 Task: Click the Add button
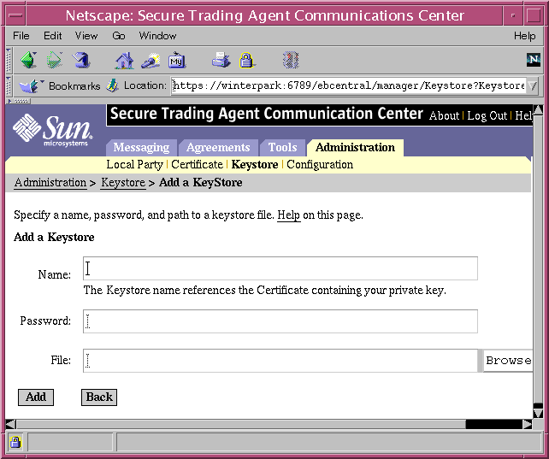(x=36, y=397)
